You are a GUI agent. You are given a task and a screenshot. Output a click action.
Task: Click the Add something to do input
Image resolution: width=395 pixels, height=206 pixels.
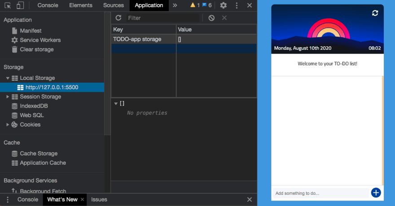click(320, 193)
